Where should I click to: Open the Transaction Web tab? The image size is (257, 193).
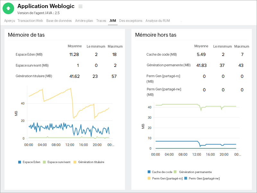pyautogui.click(x=30, y=21)
